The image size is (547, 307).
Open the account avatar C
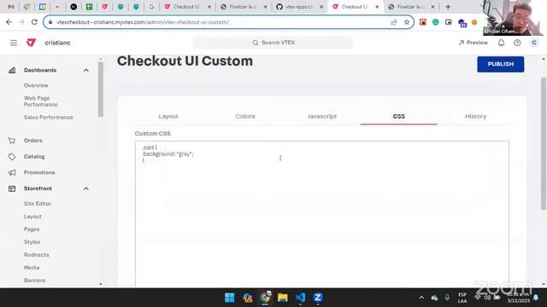(x=533, y=43)
